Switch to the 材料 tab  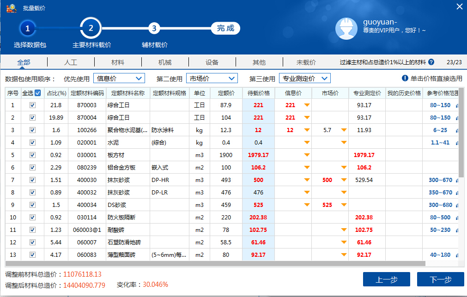[118, 62]
